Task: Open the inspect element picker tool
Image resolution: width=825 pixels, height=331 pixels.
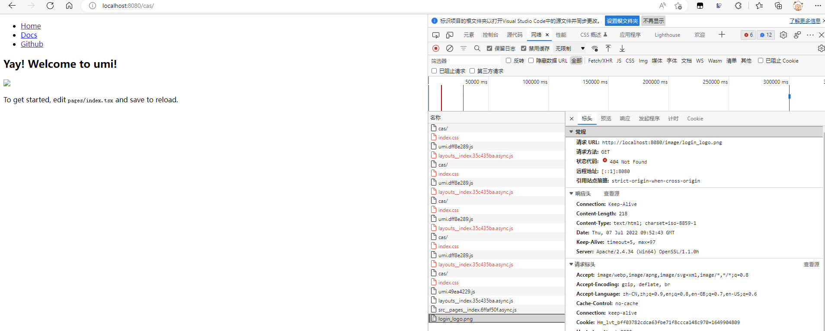Action: (x=436, y=35)
